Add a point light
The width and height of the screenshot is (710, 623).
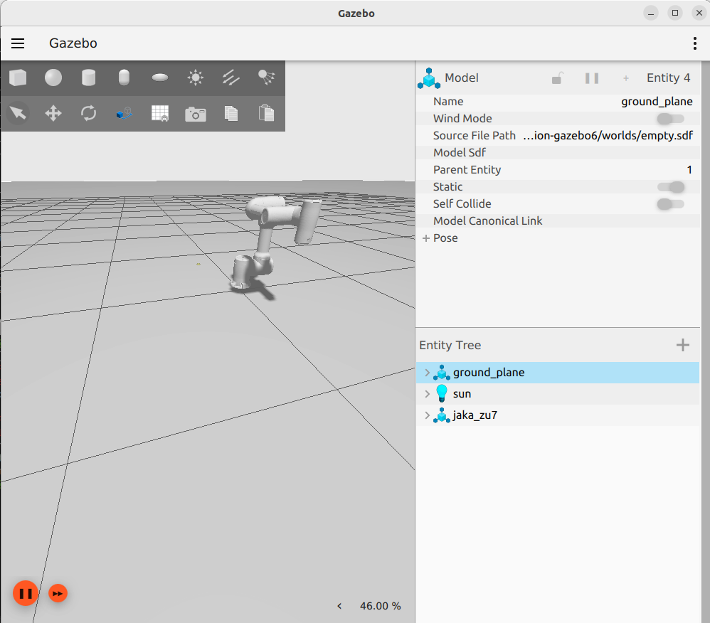pyautogui.click(x=195, y=78)
